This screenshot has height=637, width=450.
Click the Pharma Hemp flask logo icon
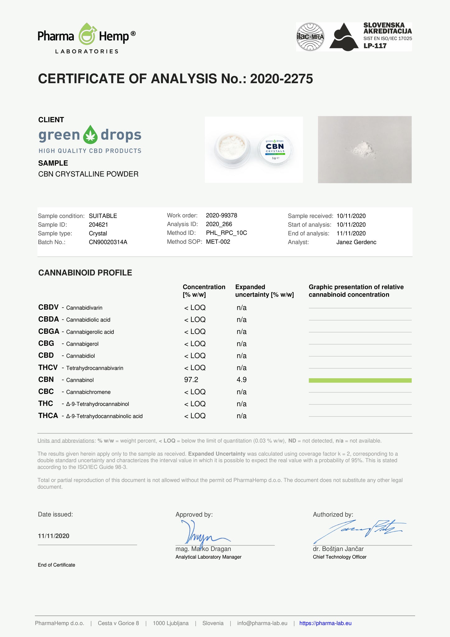tap(87, 35)
